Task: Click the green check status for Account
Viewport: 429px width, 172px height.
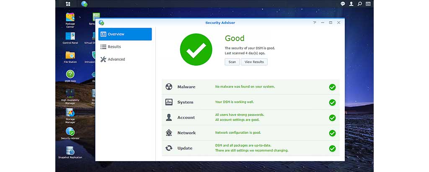Action: coord(332,118)
